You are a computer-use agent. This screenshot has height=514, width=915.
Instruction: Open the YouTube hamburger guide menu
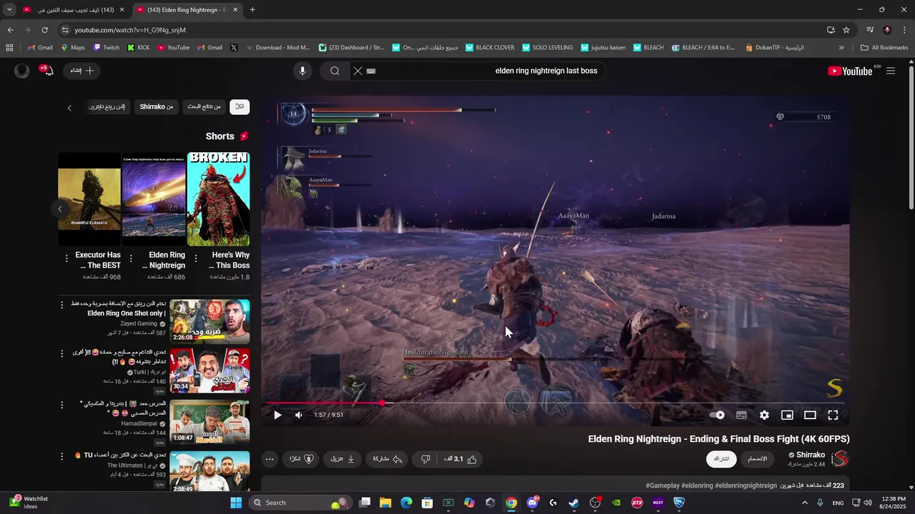click(x=891, y=71)
